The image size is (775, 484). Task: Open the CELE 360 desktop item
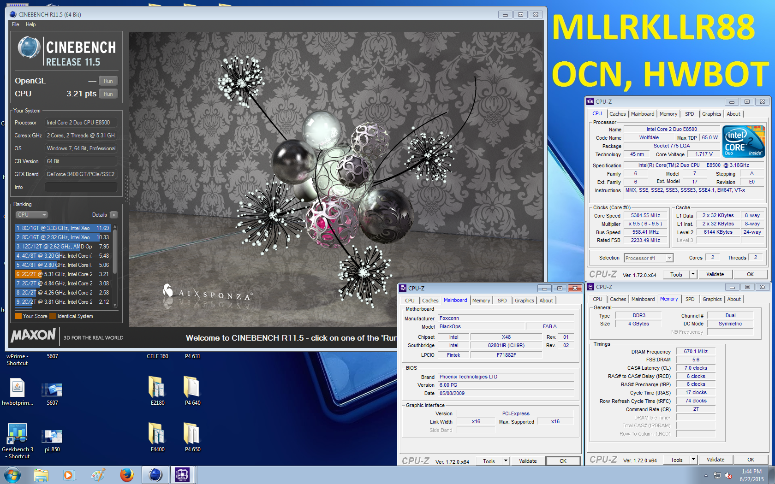coord(157,356)
